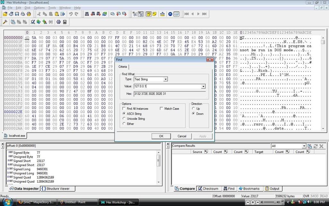Screen dimensions: 329x206
Task: Save the file with the floppy icon
Action: [x=17, y=14]
